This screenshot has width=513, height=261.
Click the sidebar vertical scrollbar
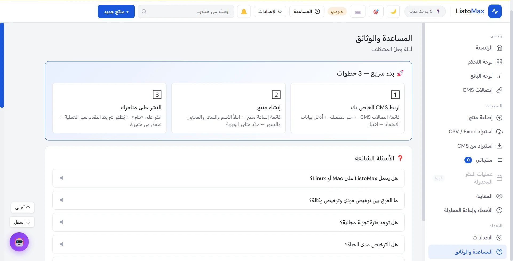click(423, 122)
